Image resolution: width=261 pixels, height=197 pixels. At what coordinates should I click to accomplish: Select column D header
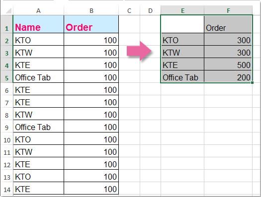pos(150,10)
